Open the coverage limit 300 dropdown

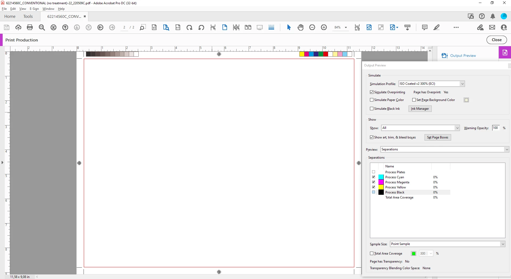point(426,253)
